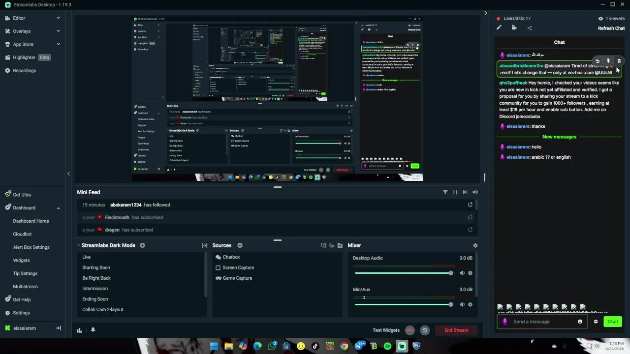Mute the Desktop Audio channel
This screenshot has width=630, height=354.
pos(462,273)
